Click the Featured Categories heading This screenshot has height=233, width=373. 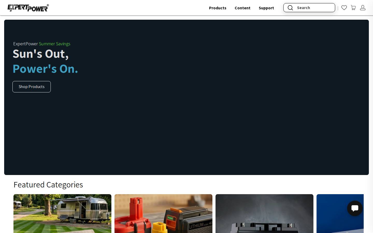[48, 185]
